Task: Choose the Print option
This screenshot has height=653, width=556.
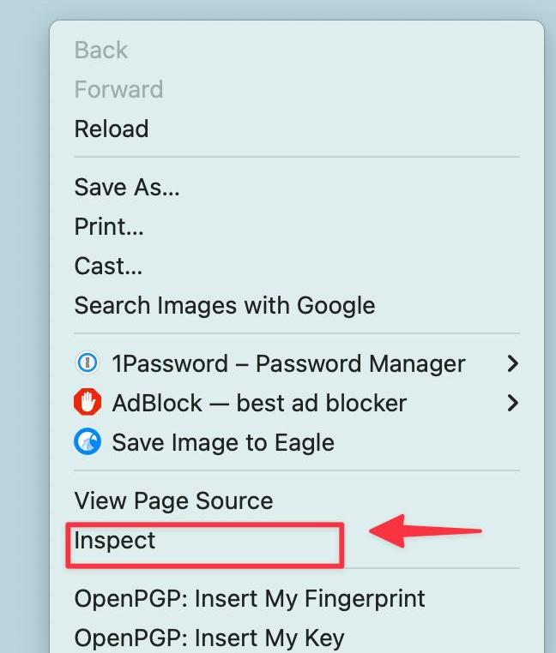Action: point(109,226)
